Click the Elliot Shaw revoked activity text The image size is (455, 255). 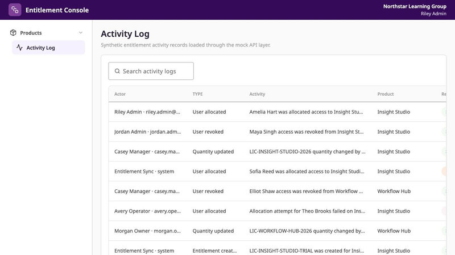click(306, 191)
